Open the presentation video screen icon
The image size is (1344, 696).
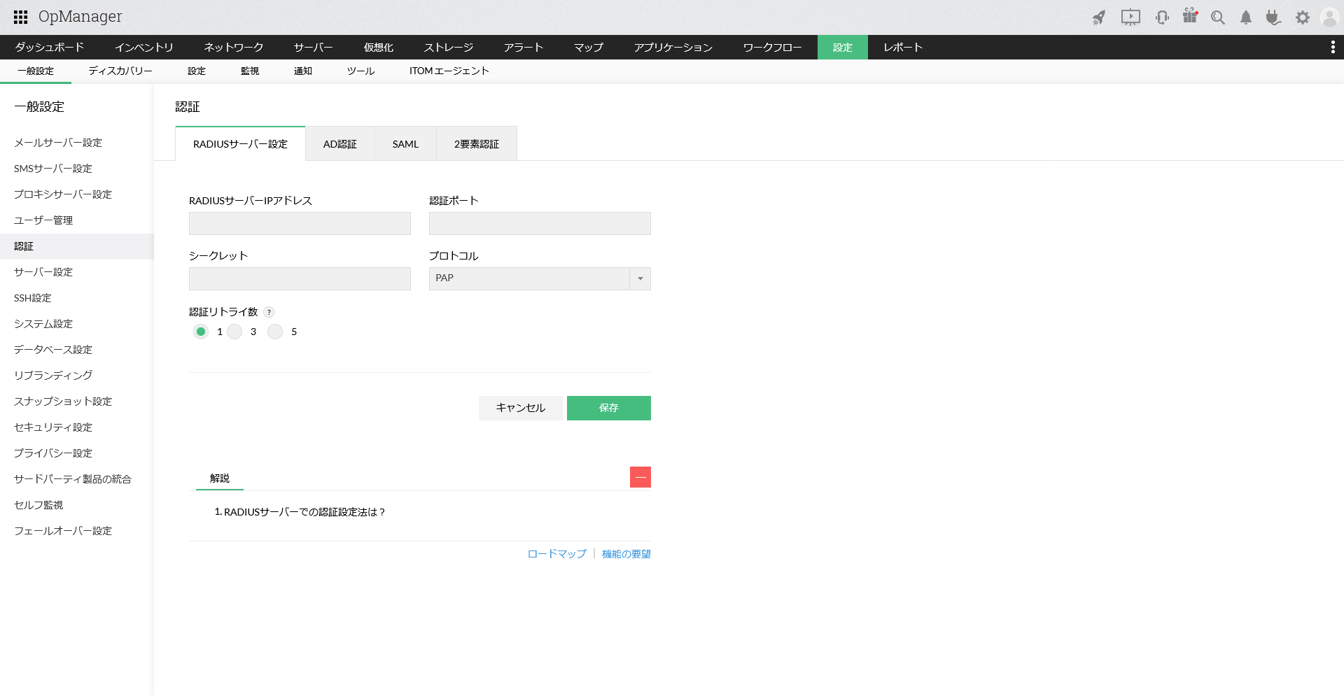pos(1130,17)
